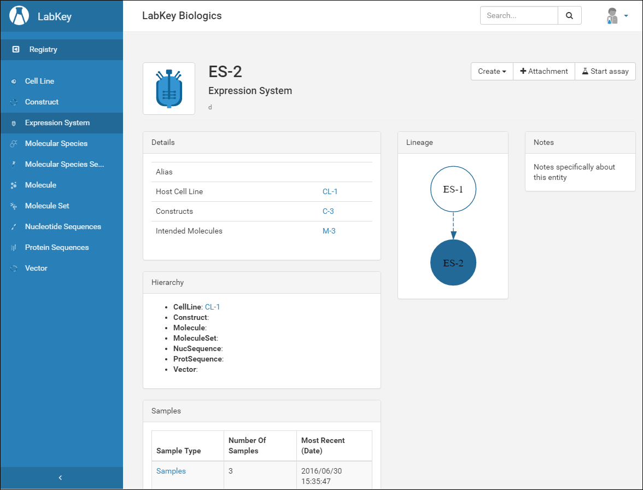The width and height of the screenshot is (643, 490).
Task: Click the Start assay button
Action: point(605,71)
